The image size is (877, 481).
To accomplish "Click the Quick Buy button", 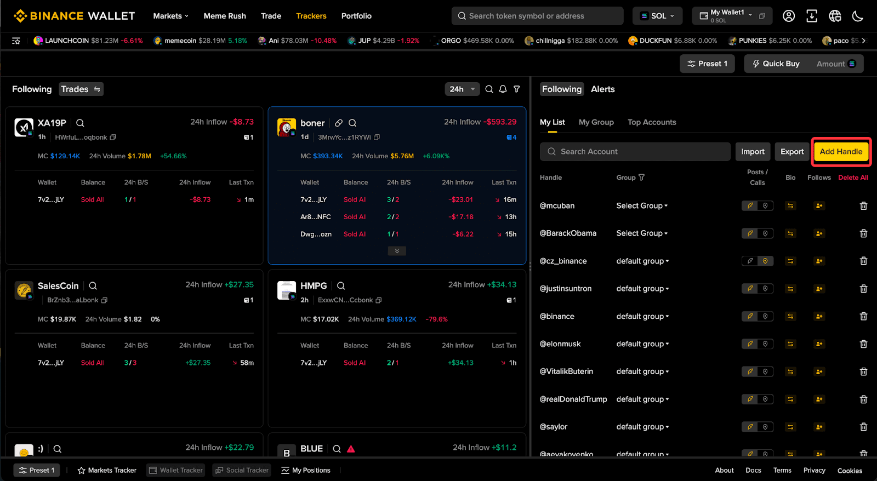I will [776, 64].
